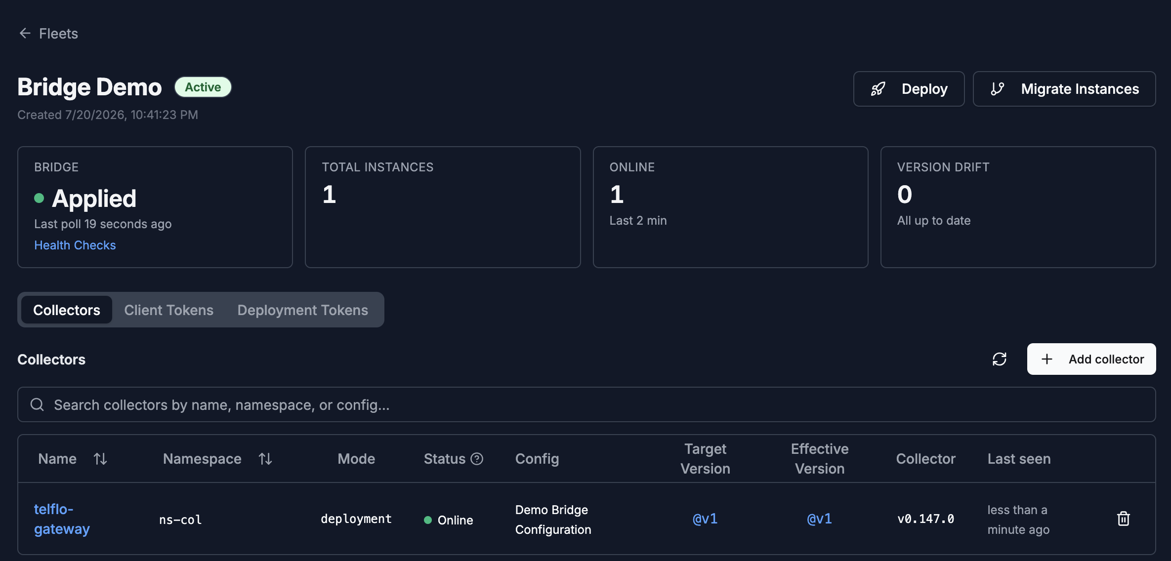1171x561 pixels.
Task: Click the 'Last 2 min' online label
Action: [638, 220]
